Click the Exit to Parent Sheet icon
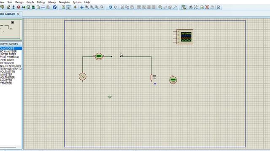The height and width of the screenshot is (151, 270). [x=212, y=7]
